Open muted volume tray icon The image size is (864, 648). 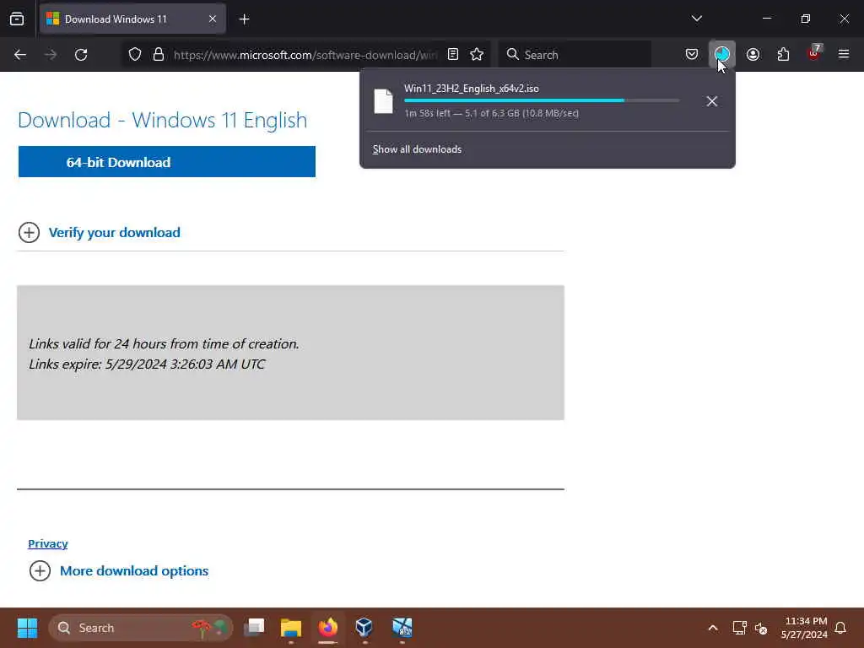(761, 628)
